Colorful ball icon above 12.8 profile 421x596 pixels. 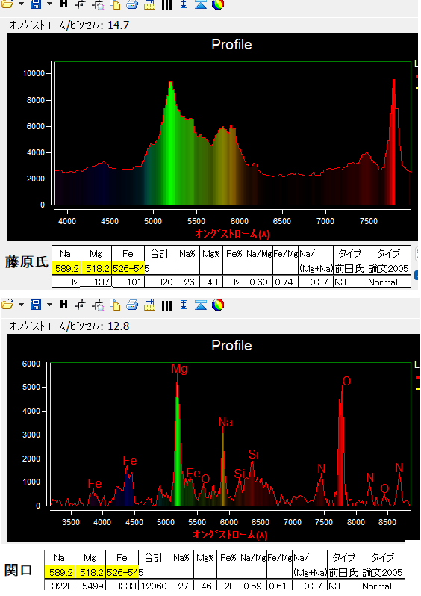[218, 305]
